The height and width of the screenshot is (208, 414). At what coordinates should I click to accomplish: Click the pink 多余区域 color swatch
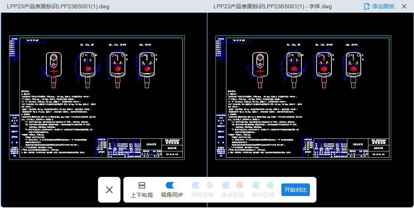click(240, 185)
